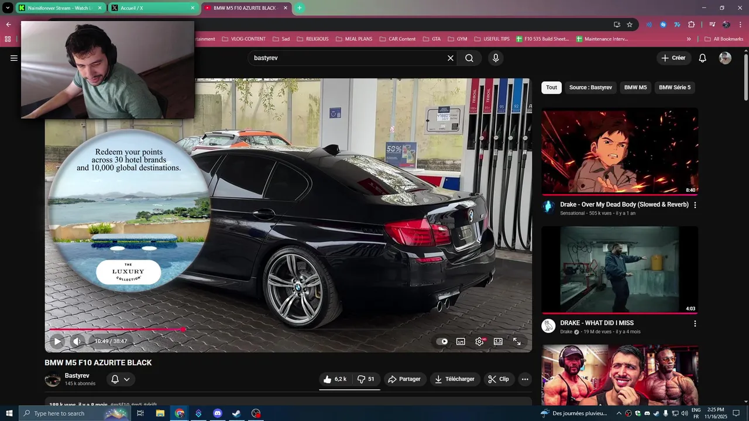Screen dimensions: 749x421
Task: Close the Accueil / X tab
Action: 193,8
